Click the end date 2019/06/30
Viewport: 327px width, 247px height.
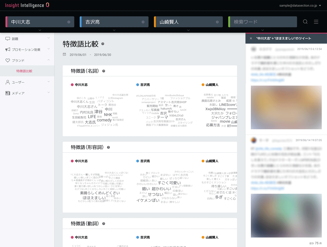click(102, 55)
